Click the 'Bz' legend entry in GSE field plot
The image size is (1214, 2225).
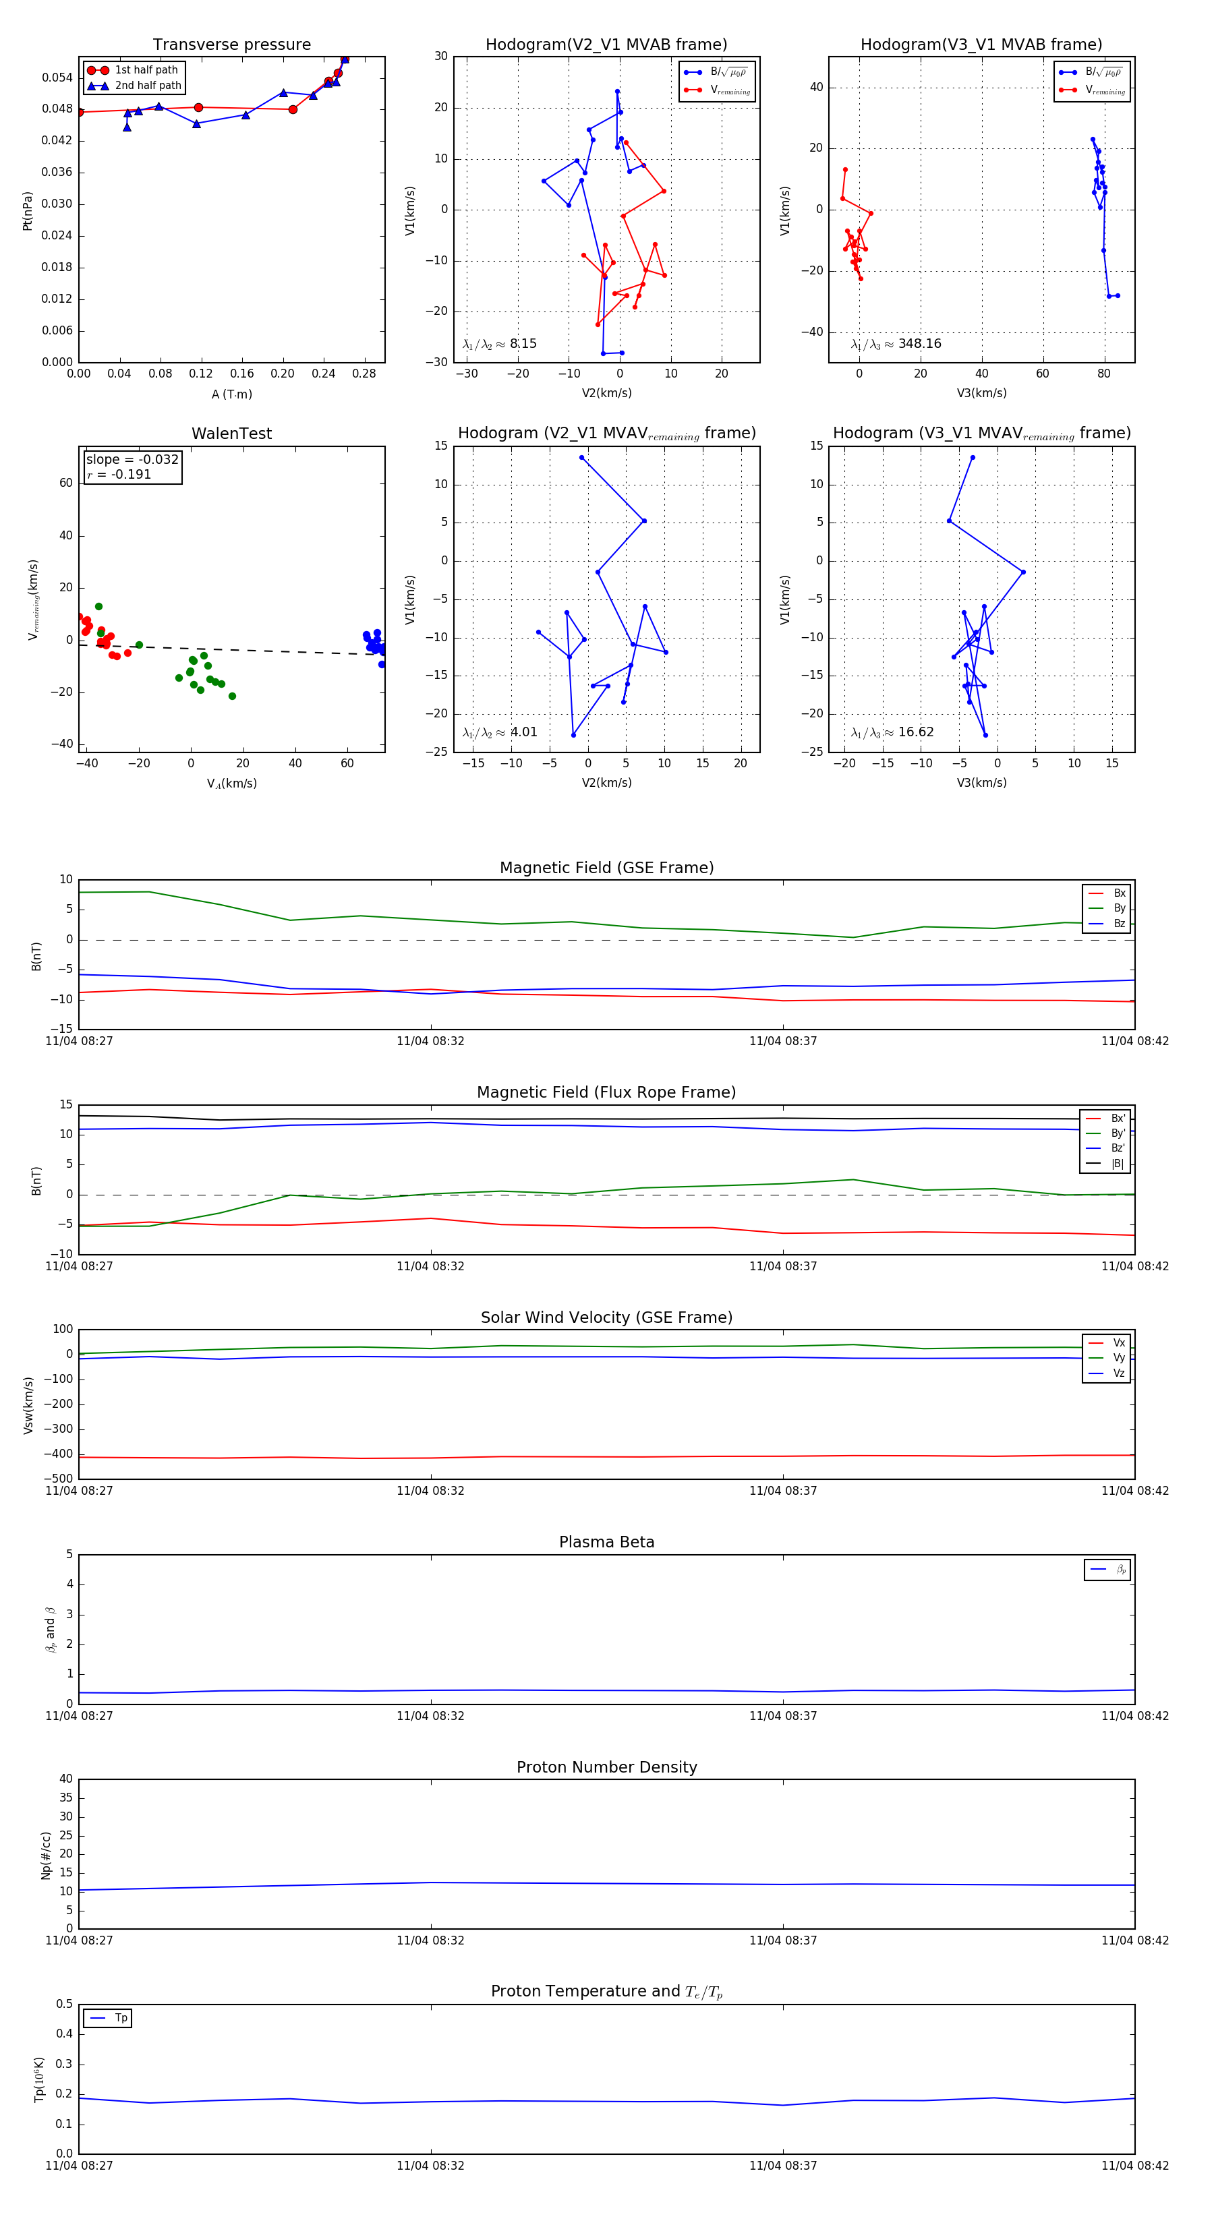coord(1107,923)
